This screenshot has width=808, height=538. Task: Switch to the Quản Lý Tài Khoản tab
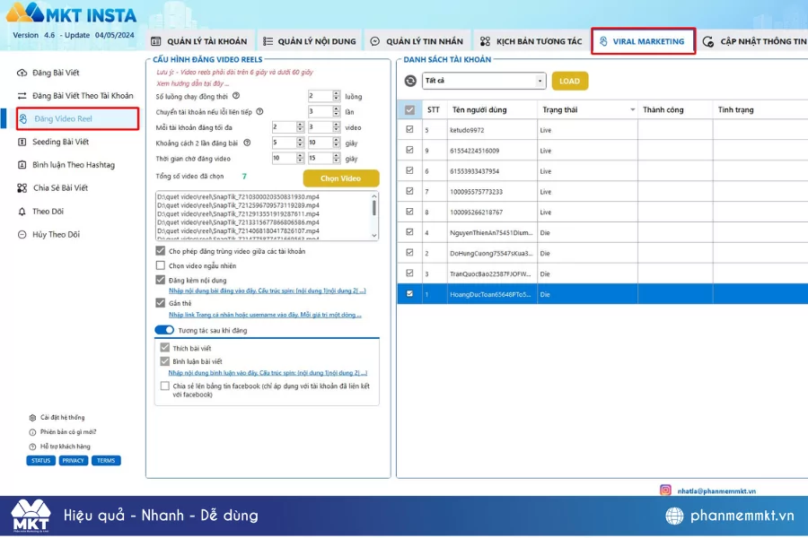click(198, 41)
